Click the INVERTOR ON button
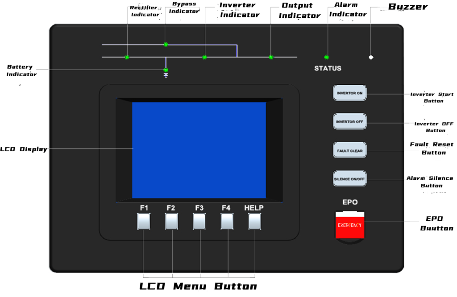 point(349,93)
